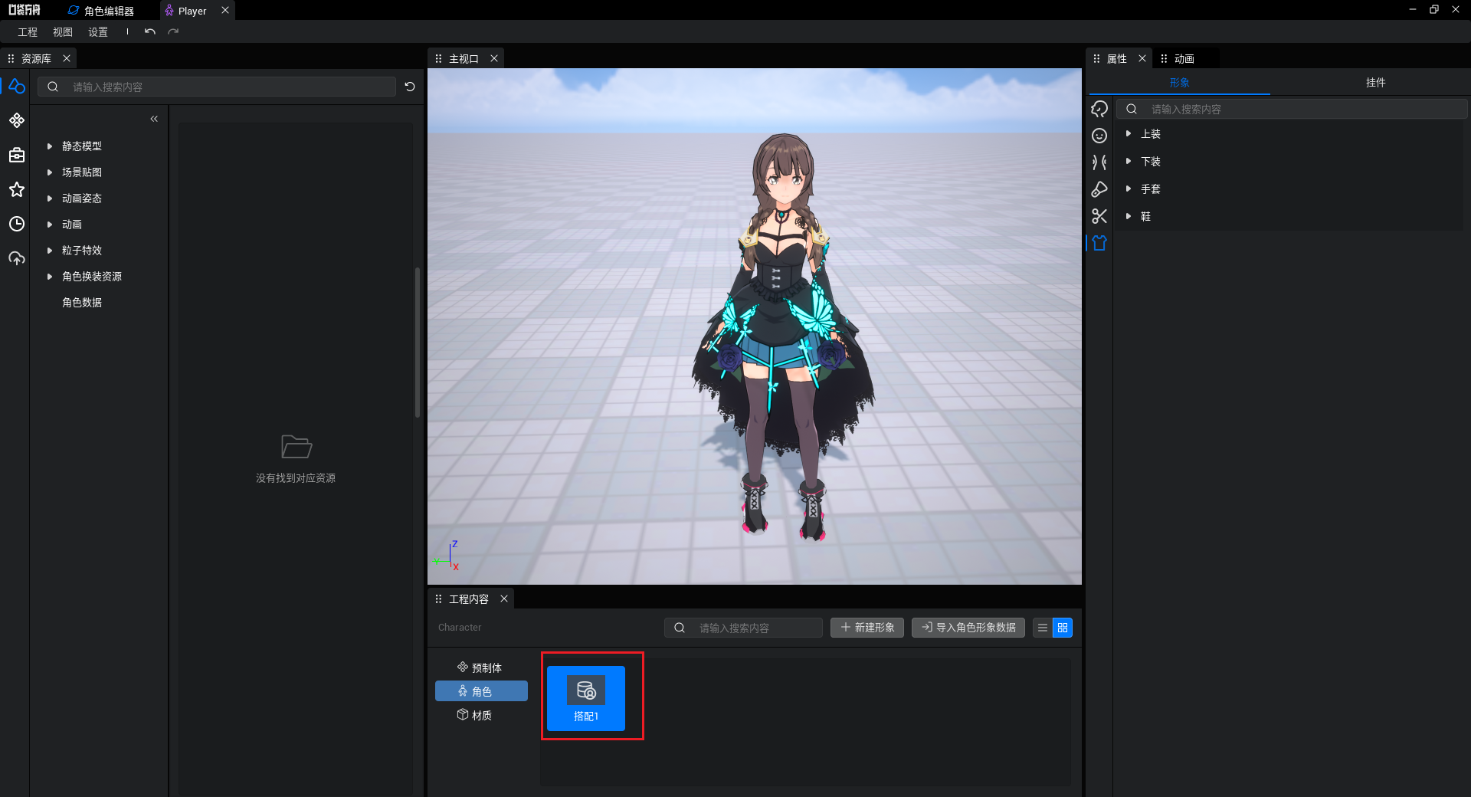Select 预制体 in project content list

pyautogui.click(x=480, y=667)
